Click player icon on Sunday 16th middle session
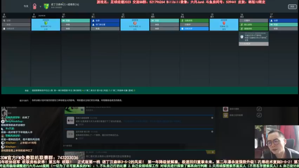The image size is (299, 168). tap(242, 25)
